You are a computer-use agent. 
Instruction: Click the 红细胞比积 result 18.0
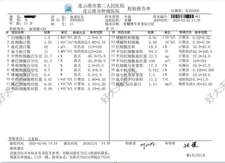[153, 47]
